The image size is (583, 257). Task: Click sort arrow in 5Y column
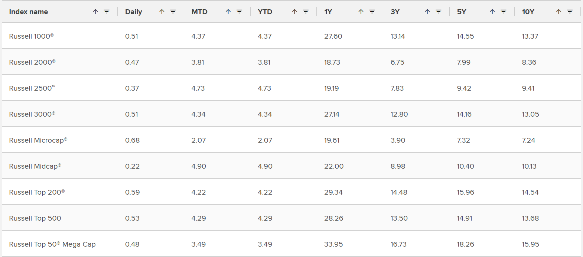coord(492,12)
